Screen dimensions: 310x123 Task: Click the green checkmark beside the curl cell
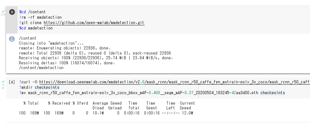pos(3,81)
